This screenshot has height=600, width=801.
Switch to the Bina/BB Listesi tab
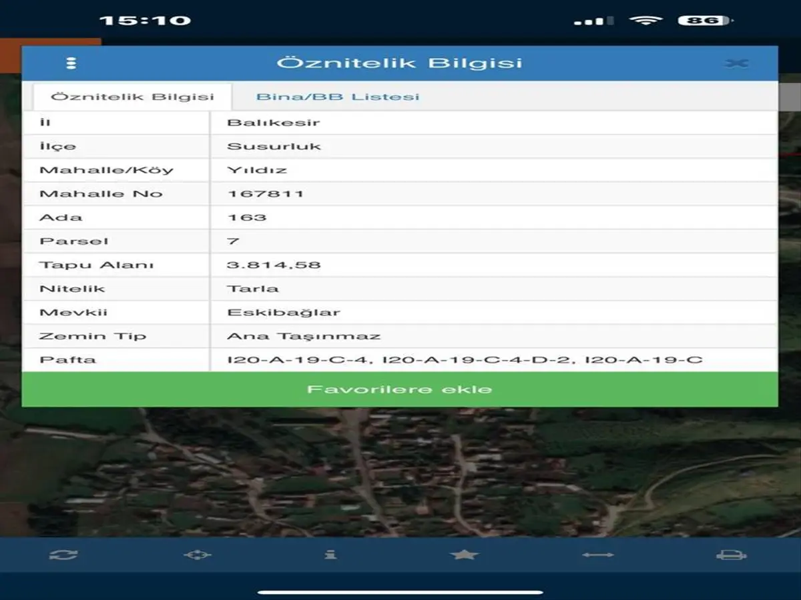[x=338, y=97]
